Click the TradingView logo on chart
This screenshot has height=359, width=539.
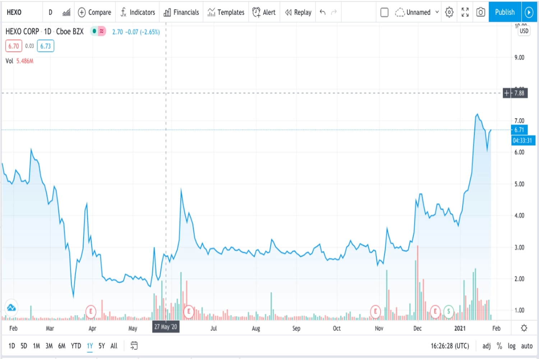11,308
